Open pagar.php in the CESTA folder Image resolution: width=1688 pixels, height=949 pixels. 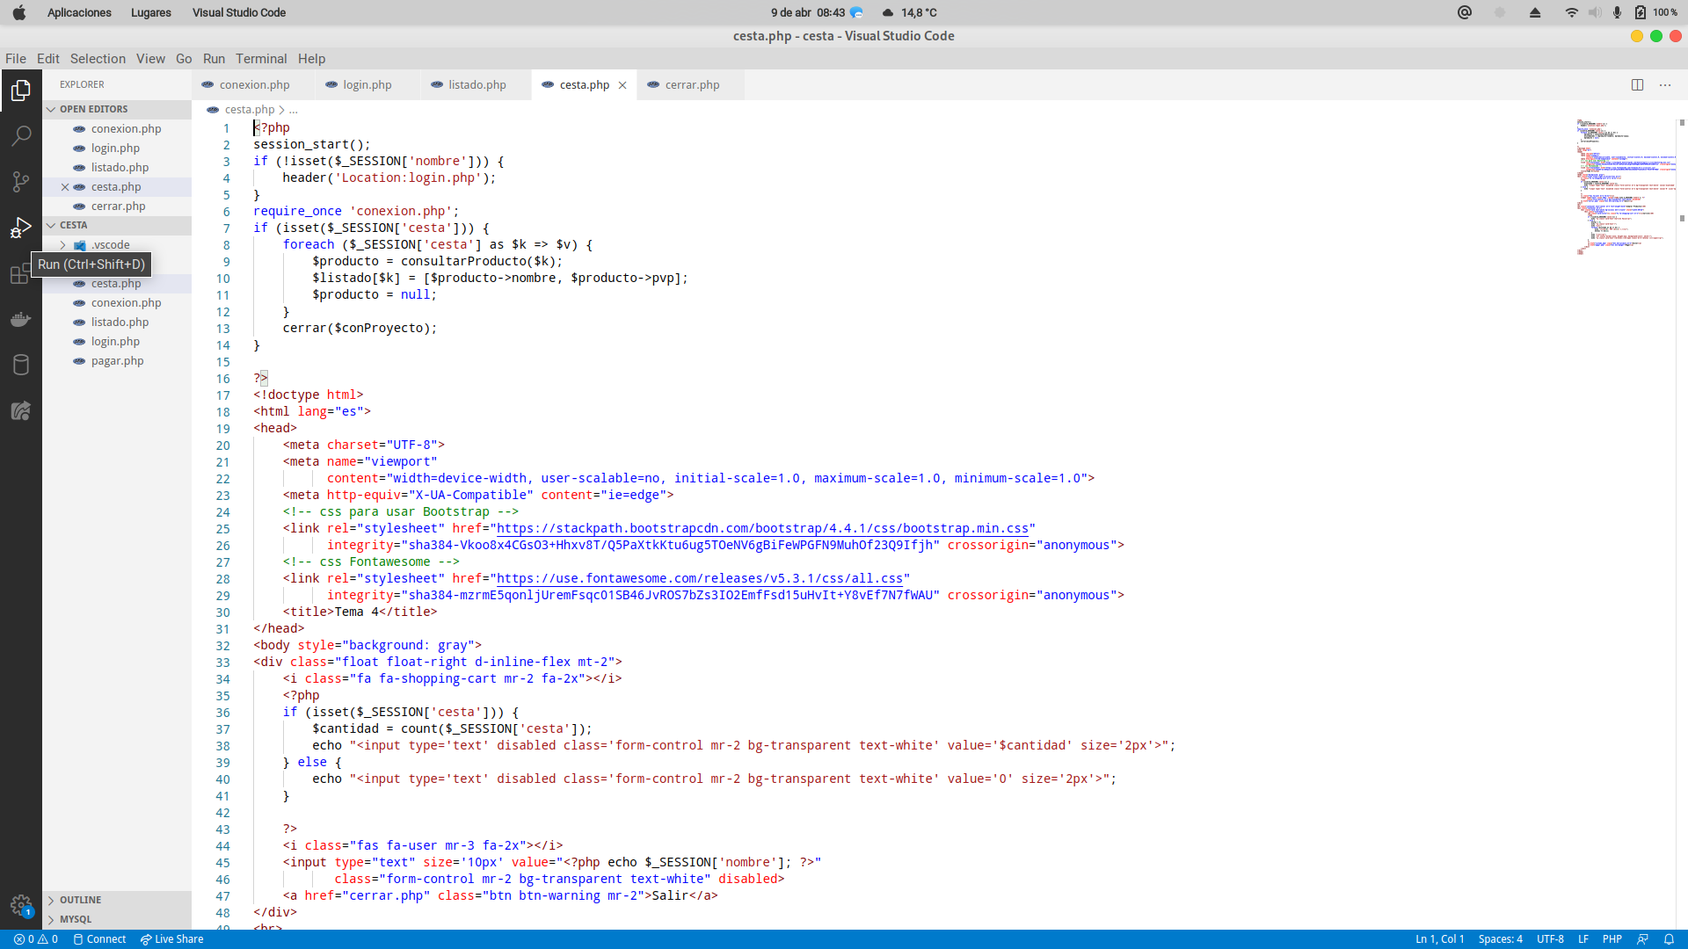click(117, 361)
